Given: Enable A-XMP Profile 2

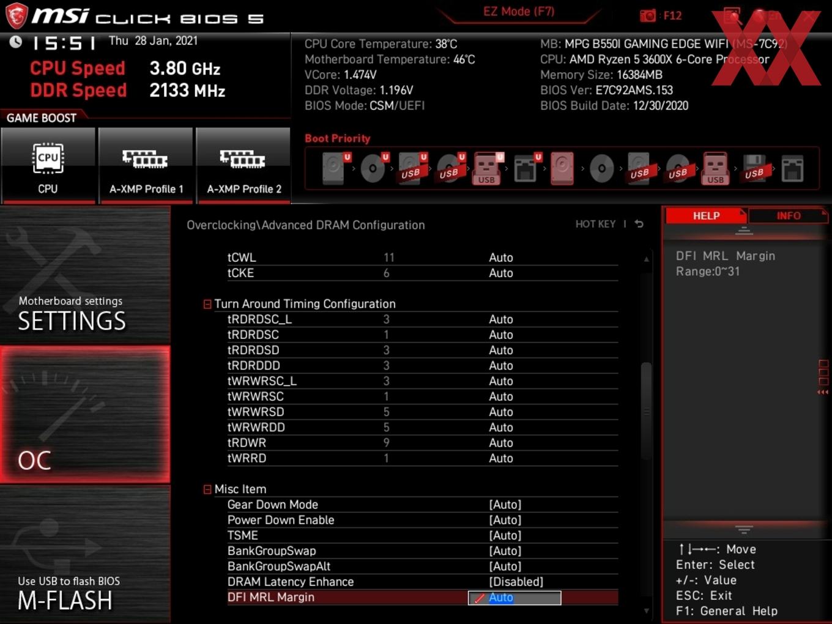Looking at the screenshot, I should (243, 165).
